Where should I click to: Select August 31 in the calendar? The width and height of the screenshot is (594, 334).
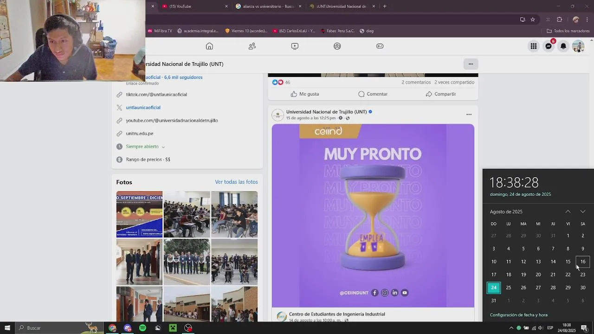tap(494, 301)
